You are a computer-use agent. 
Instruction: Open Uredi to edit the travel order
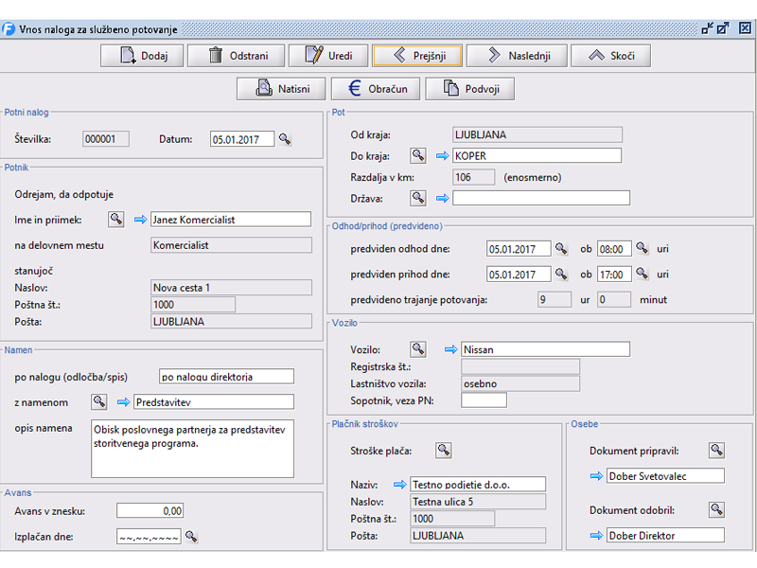328,56
